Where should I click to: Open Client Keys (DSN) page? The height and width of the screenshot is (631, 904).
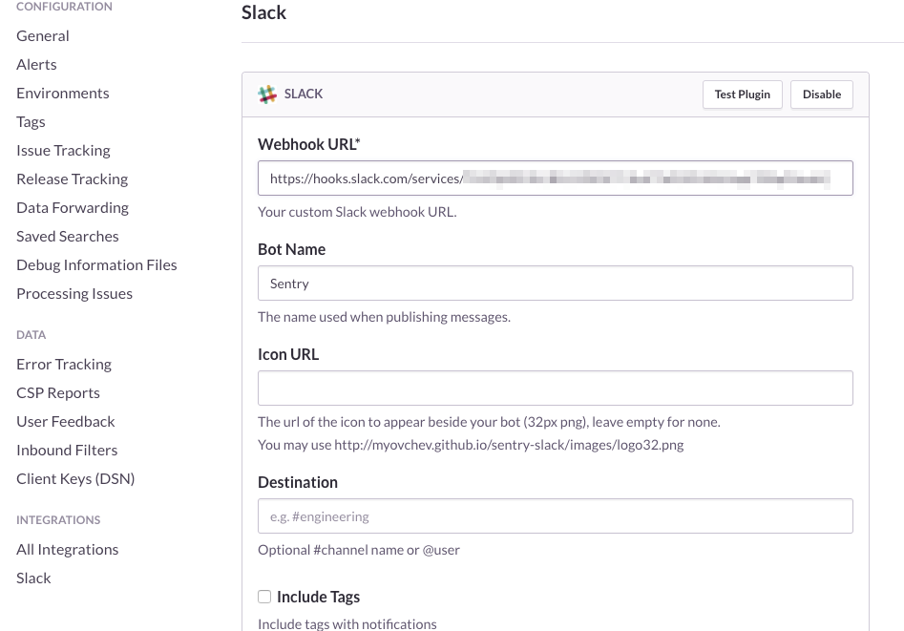75,478
